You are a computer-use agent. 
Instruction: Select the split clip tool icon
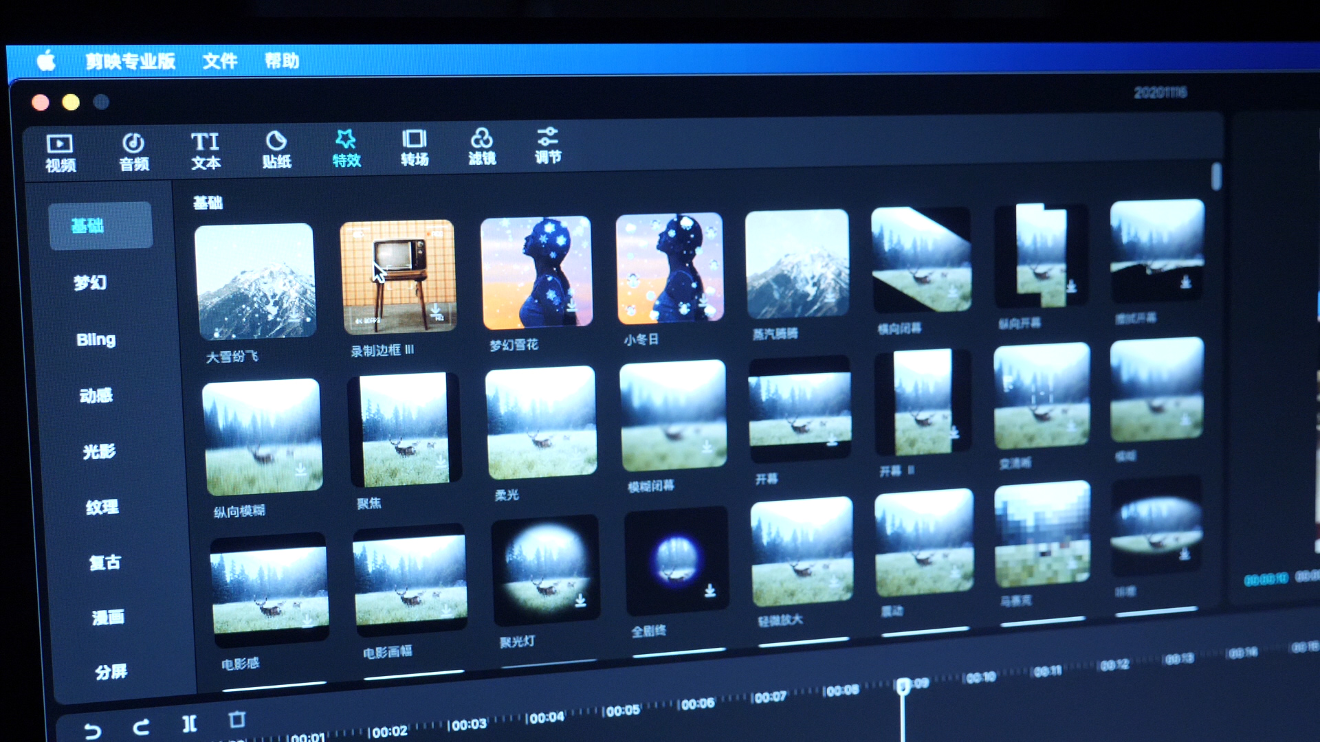coord(189,723)
